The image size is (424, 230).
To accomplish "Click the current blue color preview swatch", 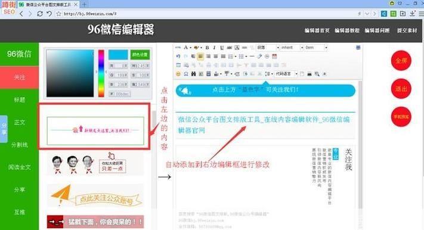I will (118, 55).
